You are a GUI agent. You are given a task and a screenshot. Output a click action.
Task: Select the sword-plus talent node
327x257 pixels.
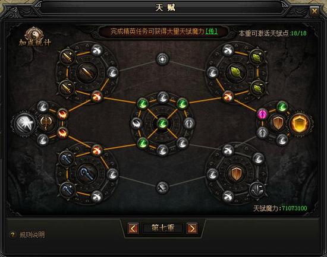pyautogui.click(x=67, y=56)
